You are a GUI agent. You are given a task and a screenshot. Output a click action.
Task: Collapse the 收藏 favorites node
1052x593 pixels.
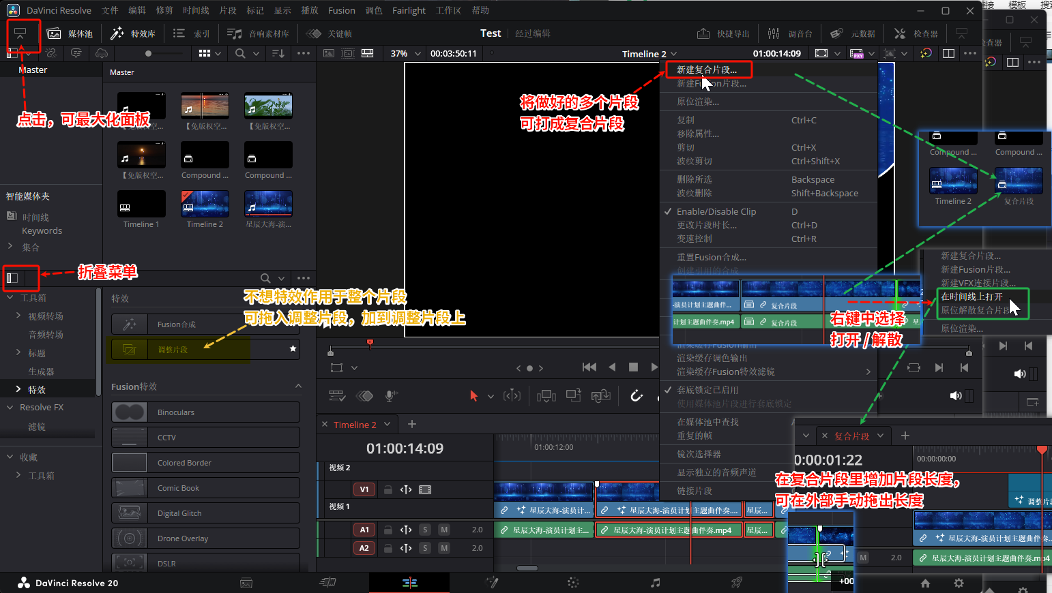[10, 457]
